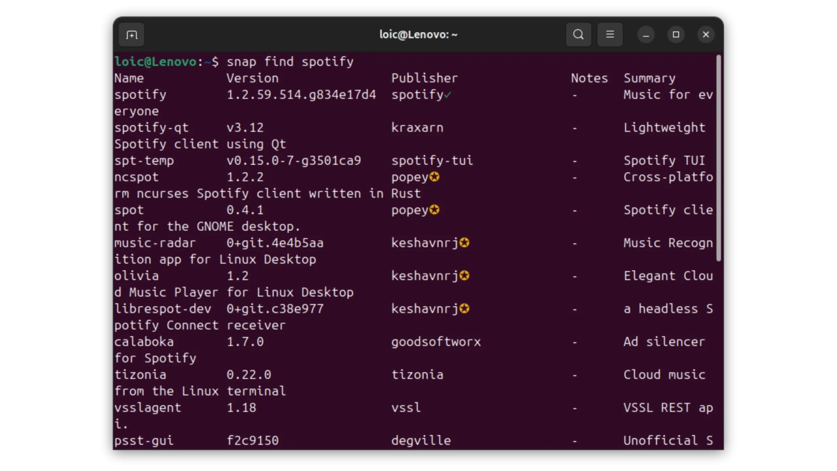Click publisher 'degville'

point(421,440)
